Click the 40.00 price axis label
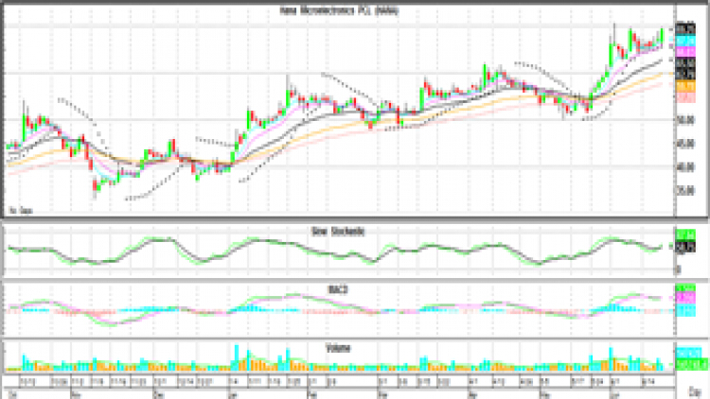Image resolution: width=710 pixels, height=399 pixels. click(x=685, y=167)
